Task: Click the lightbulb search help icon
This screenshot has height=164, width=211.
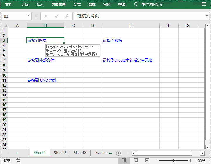Action: [136, 5]
